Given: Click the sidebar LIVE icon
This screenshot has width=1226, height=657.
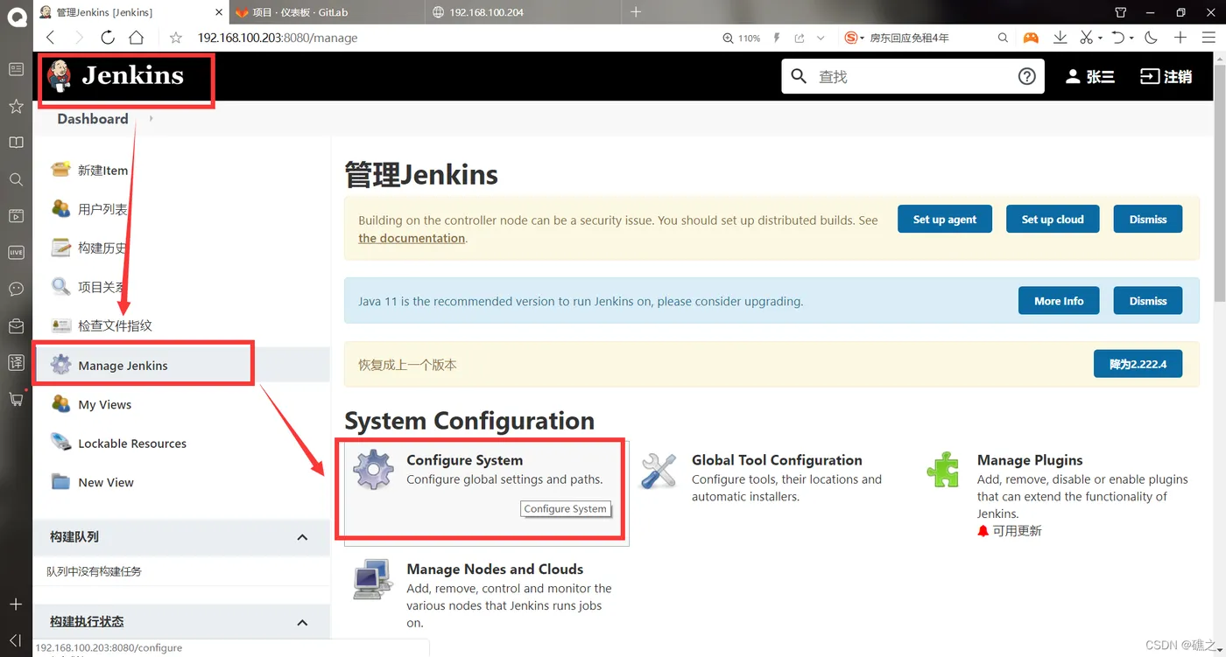Looking at the screenshot, I should (16, 252).
